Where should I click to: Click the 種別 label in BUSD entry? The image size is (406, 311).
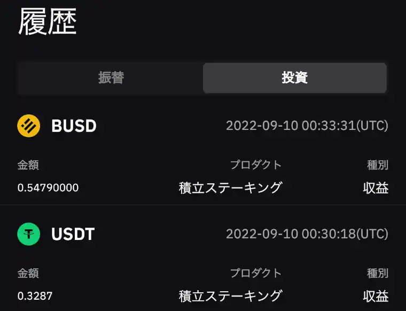click(378, 165)
